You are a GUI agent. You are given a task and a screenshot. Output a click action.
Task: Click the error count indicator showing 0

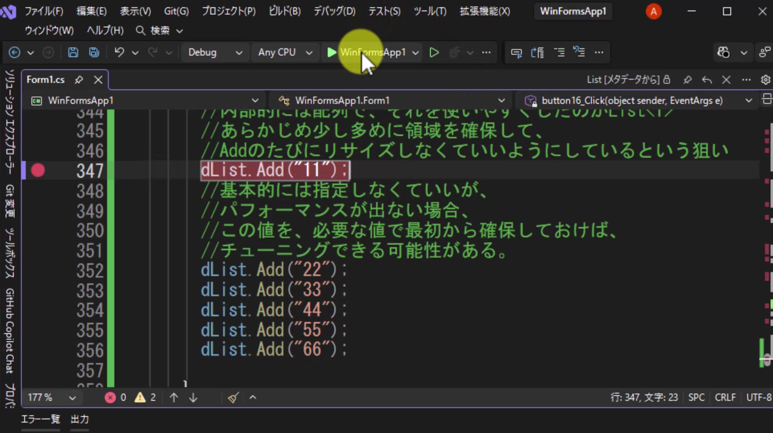pos(116,398)
